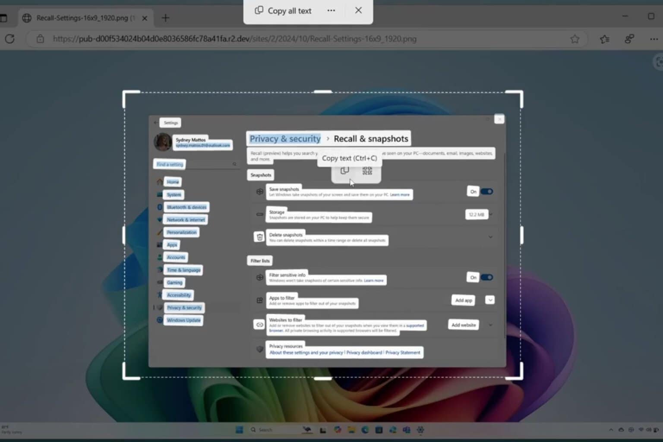
Task: Click the address bar URL
Action: pyautogui.click(x=234, y=39)
